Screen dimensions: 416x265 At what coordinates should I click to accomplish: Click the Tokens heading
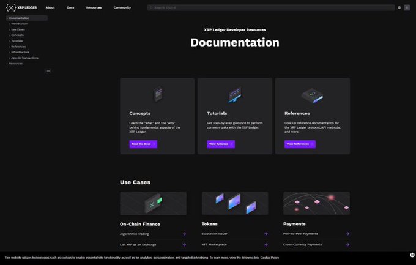point(210,224)
